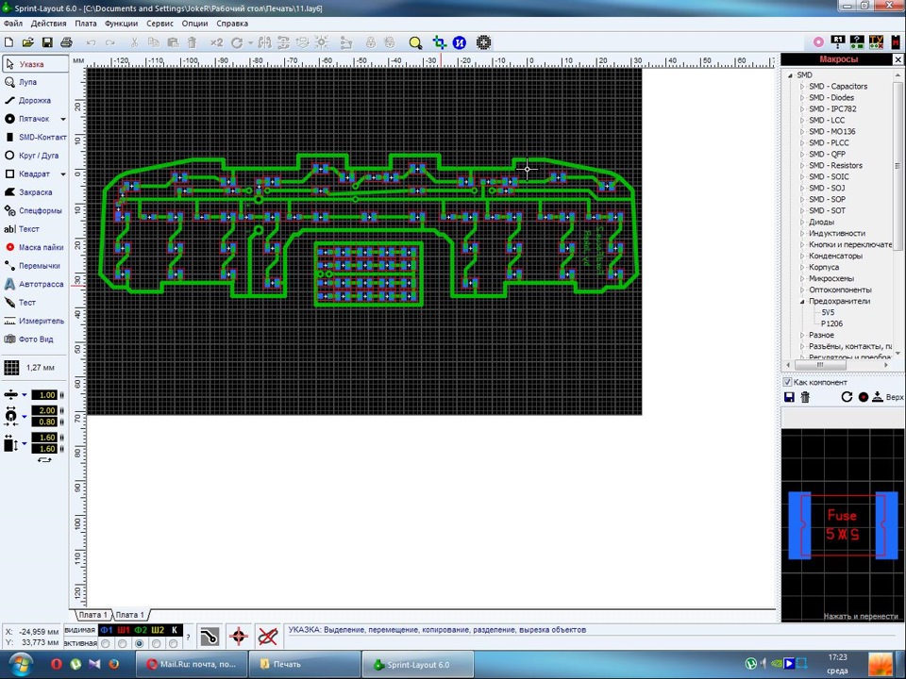Image resolution: width=906 pixels, height=679 pixels.
Task: Select the Измеритель measuring tool
Action: pos(34,321)
